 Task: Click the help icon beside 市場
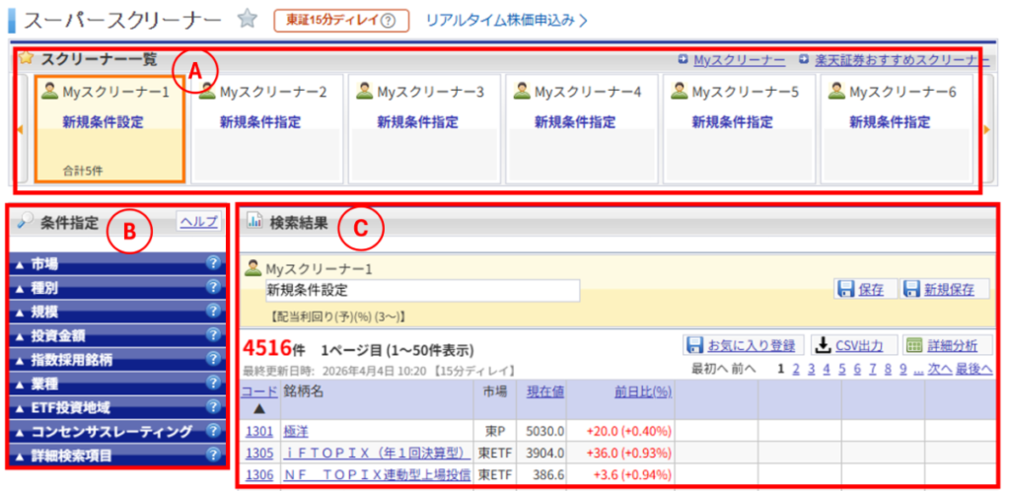212,263
